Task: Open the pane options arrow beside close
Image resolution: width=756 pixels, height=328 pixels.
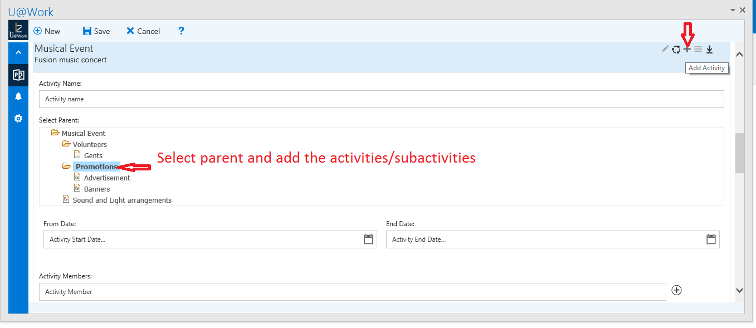Action: [x=733, y=10]
